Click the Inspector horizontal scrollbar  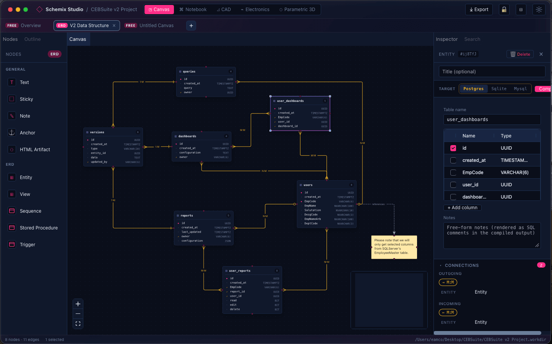coord(487,333)
